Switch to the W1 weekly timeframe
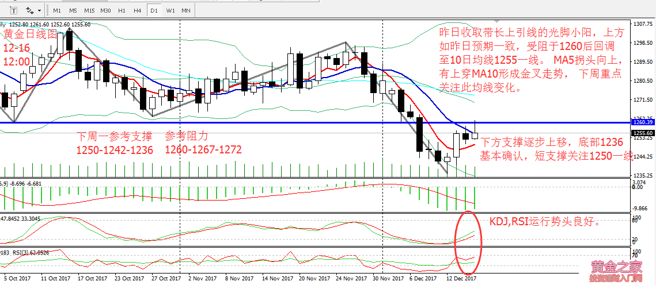The image size is (656, 285). point(170,10)
